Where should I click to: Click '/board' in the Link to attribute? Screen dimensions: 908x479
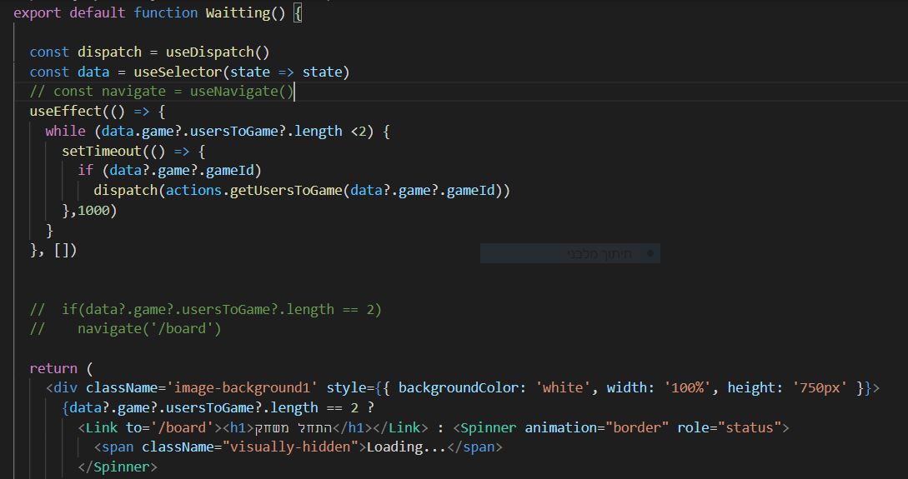(x=182, y=428)
